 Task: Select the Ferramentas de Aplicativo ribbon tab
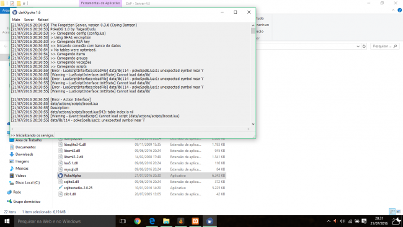(x=100, y=3)
